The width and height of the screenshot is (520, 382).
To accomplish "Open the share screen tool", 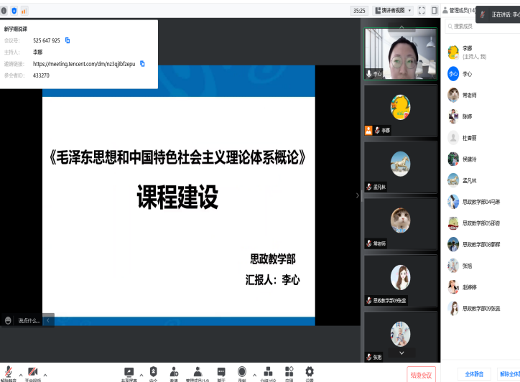I will [129, 372].
